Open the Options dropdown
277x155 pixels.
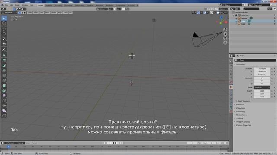(x=223, y=9)
